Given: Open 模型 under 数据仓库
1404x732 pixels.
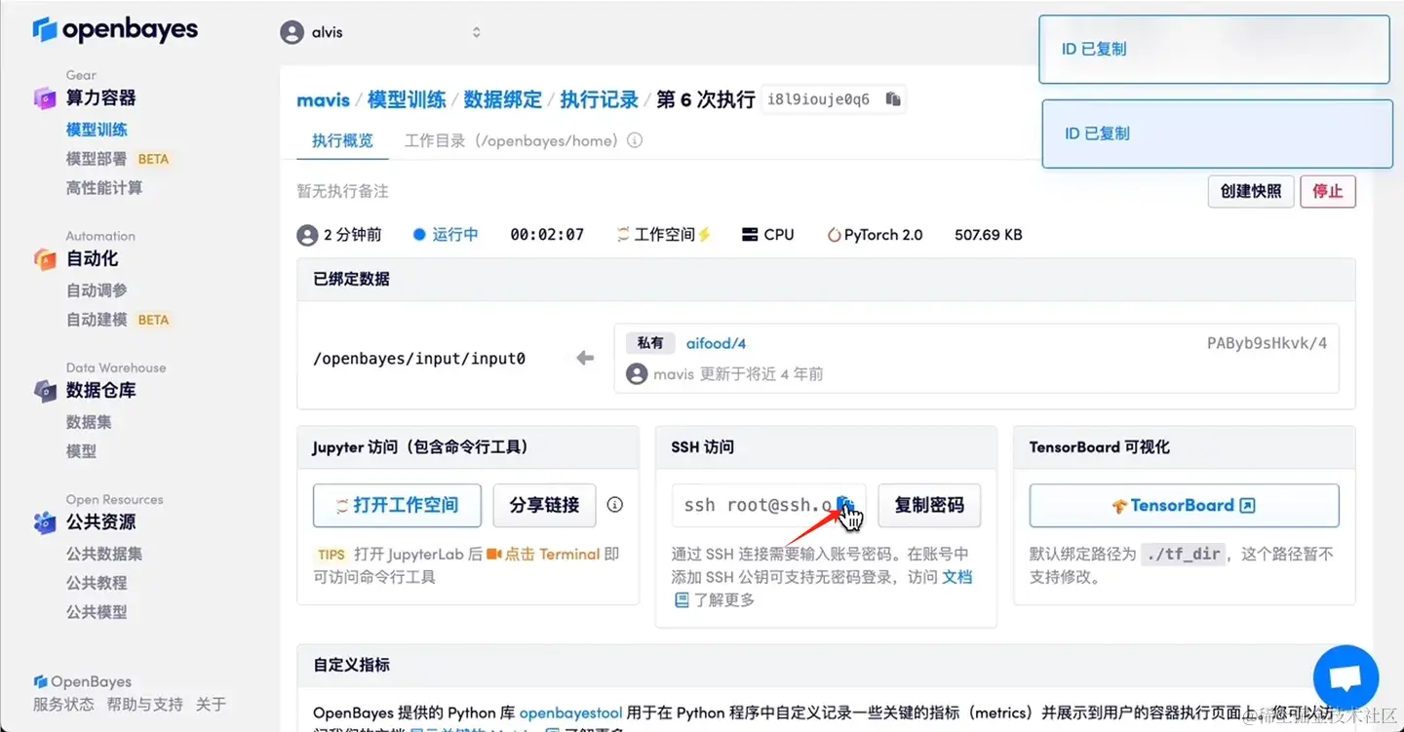Looking at the screenshot, I should (x=81, y=451).
